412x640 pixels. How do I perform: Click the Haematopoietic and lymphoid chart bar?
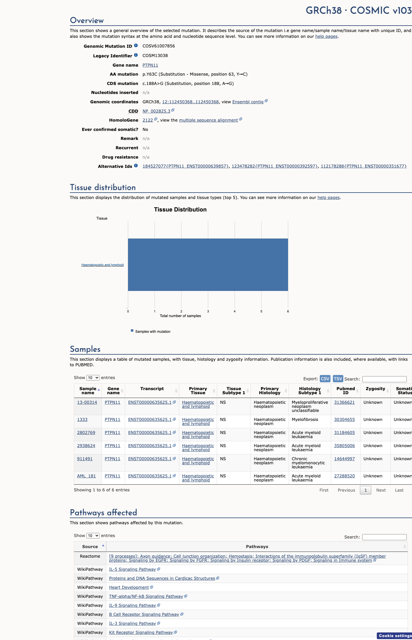tap(208, 265)
